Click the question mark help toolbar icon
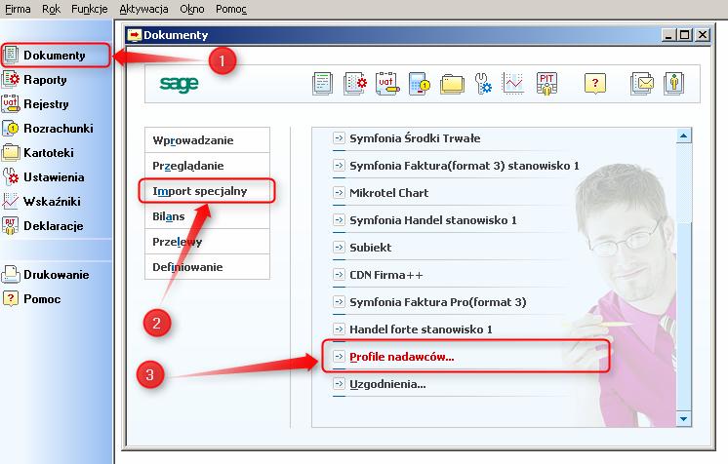The image size is (728, 464). tap(594, 84)
